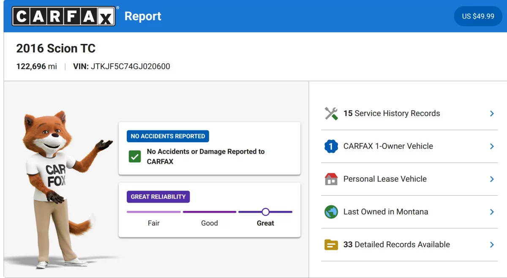The height and width of the screenshot is (278, 507).
Task: Open the Last Owned in Montana arrow
Action: [x=492, y=212]
